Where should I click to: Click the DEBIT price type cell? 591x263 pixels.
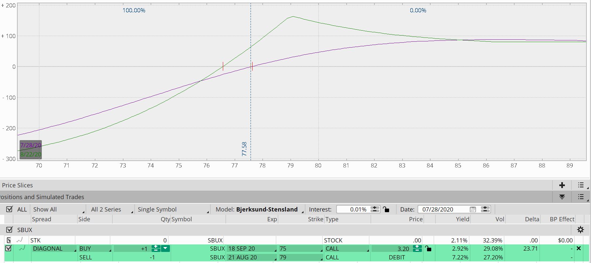pos(397,257)
